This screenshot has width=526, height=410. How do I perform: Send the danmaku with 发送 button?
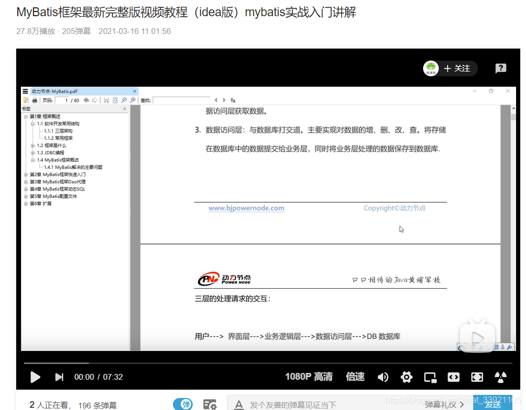tap(493, 404)
